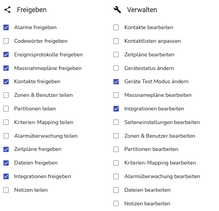Check the Partitionen teilen box

6,109
